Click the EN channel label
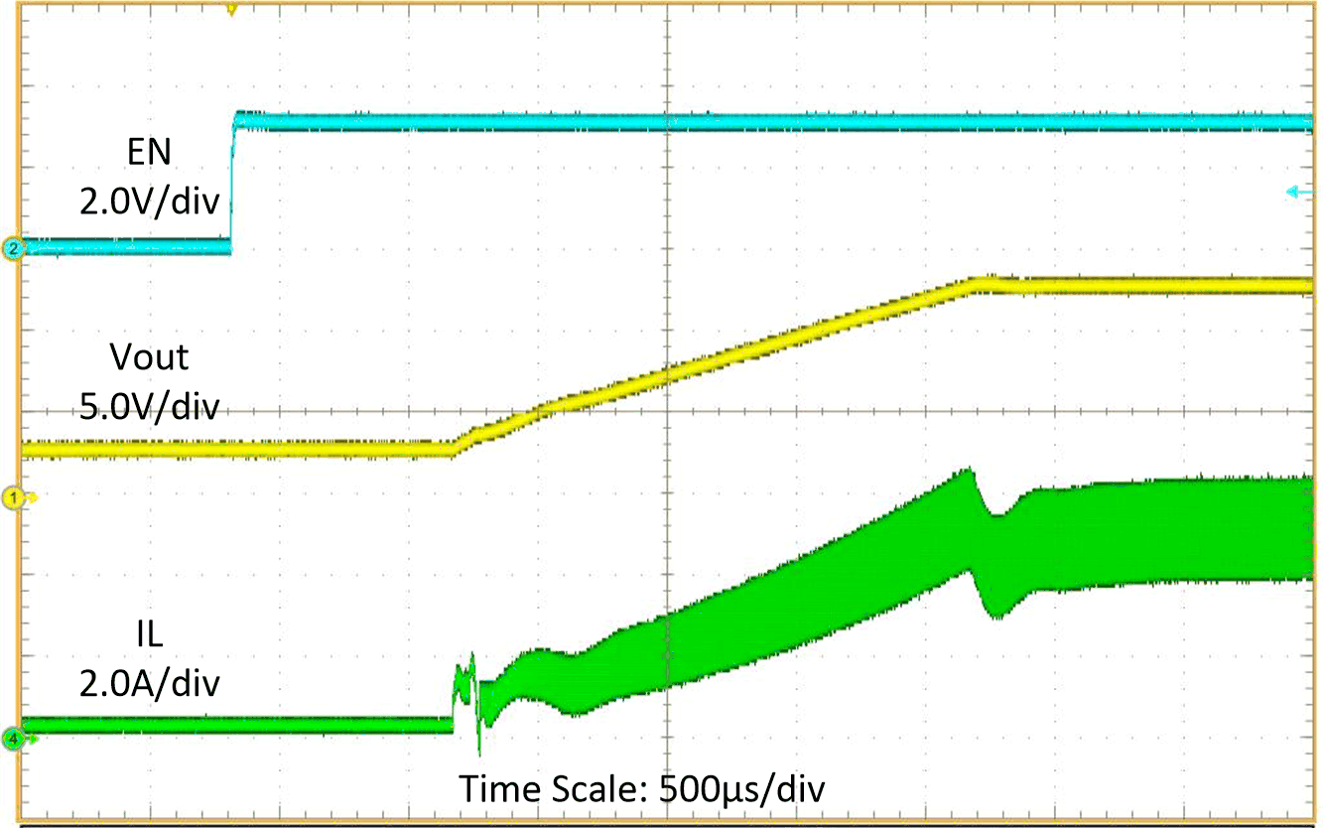 click(x=149, y=154)
